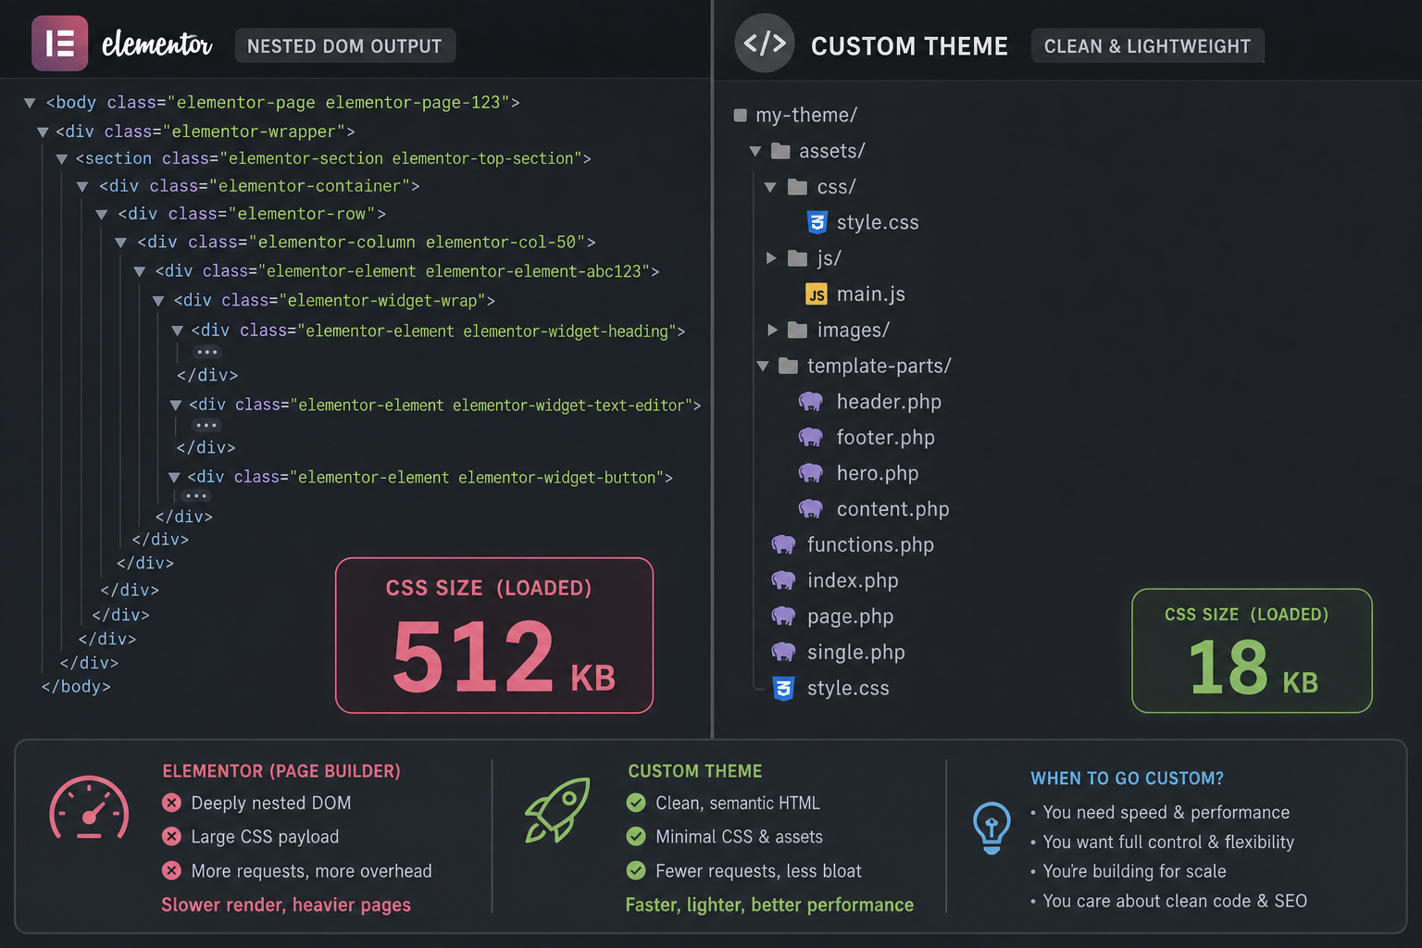The height and width of the screenshot is (948, 1422).
Task: Click the square icon beside my-theme/
Action: 740,116
